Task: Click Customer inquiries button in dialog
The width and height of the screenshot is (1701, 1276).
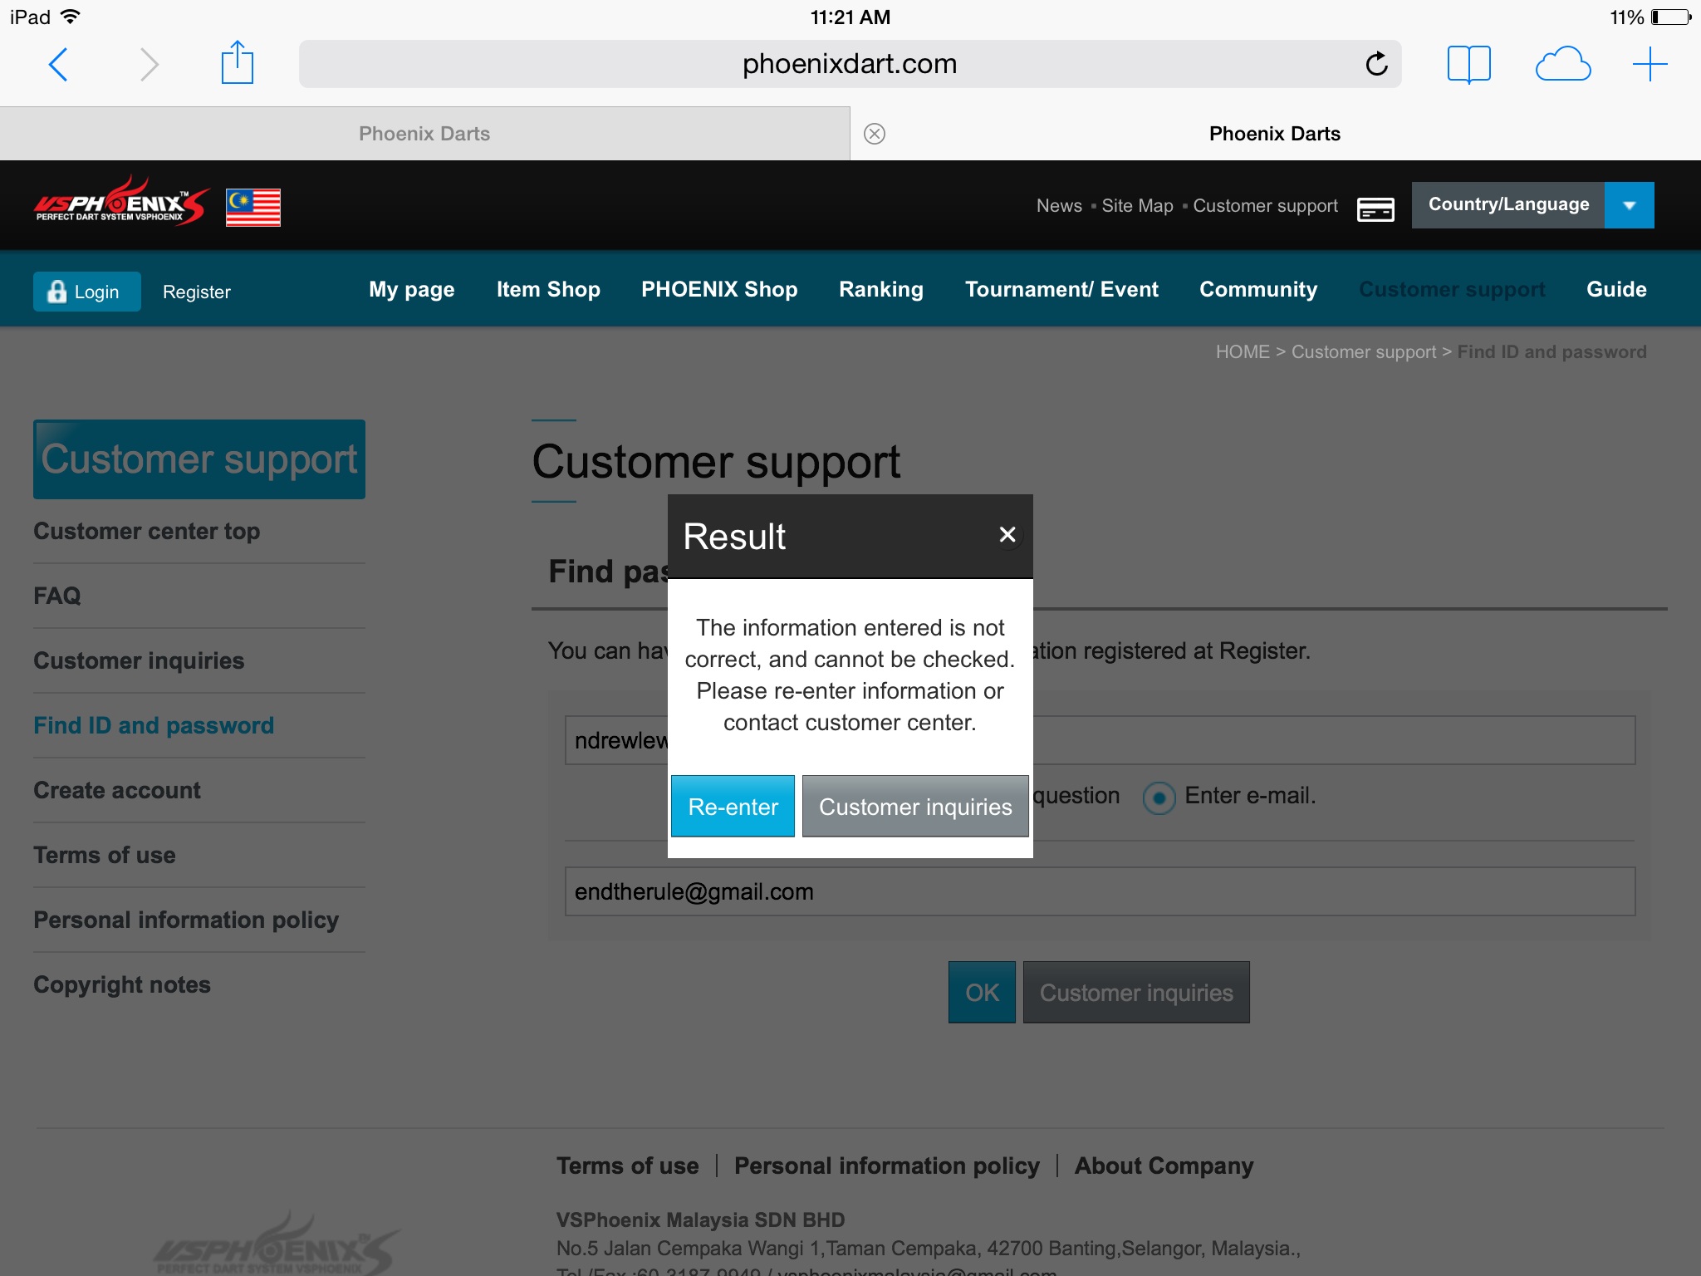Action: point(914,807)
